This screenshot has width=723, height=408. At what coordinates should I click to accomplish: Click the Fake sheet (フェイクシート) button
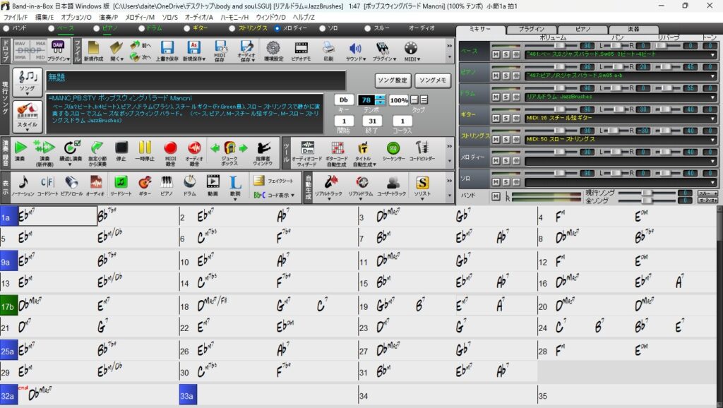pyautogui.click(x=274, y=181)
